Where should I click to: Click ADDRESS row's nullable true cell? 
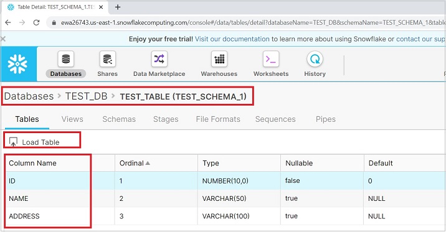coord(292,216)
